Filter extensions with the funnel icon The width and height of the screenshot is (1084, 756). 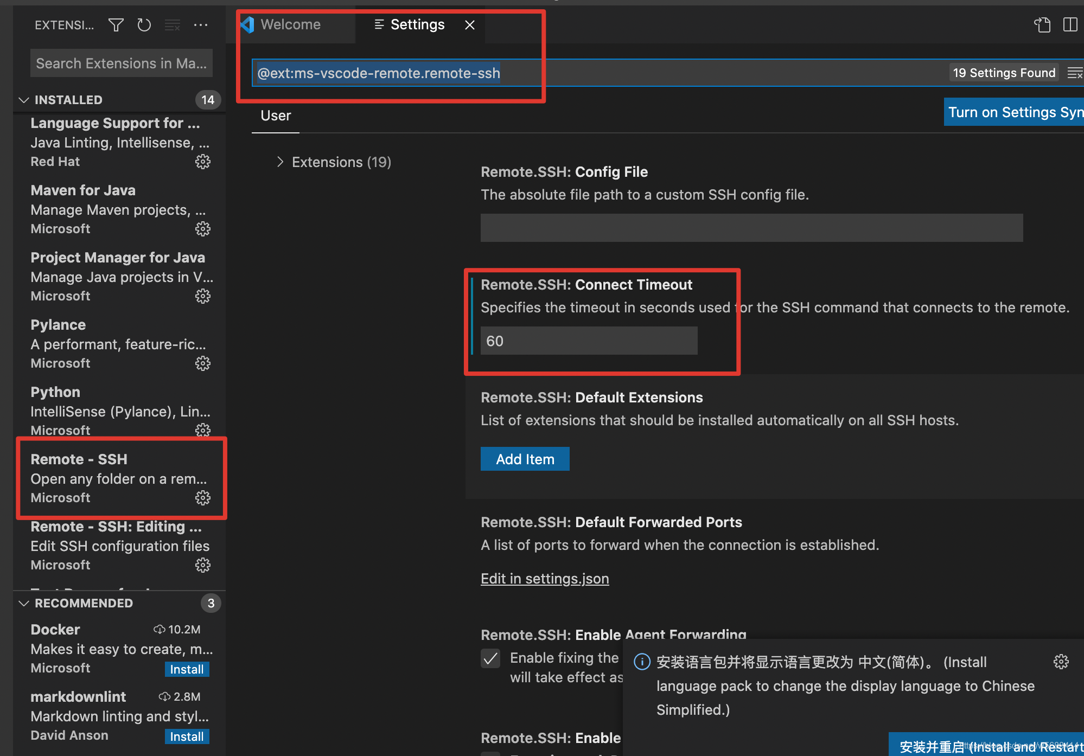point(116,25)
